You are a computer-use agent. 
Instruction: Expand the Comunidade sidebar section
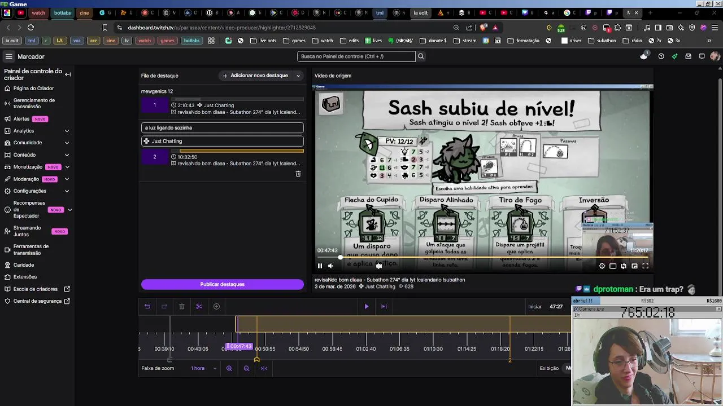[67, 143]
